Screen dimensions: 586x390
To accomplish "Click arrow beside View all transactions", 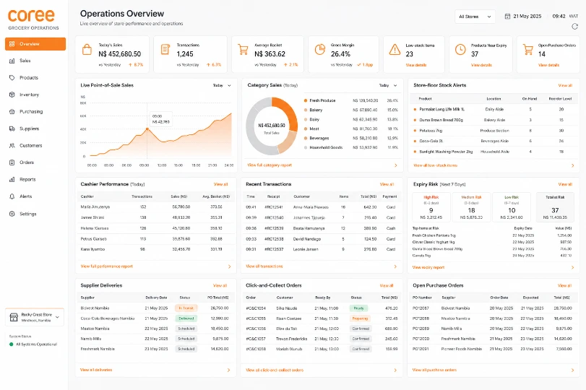I will [395, 266].
